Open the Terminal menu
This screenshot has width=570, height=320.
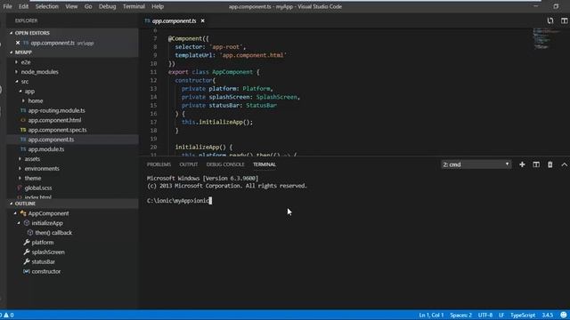[x=134, y=6]
